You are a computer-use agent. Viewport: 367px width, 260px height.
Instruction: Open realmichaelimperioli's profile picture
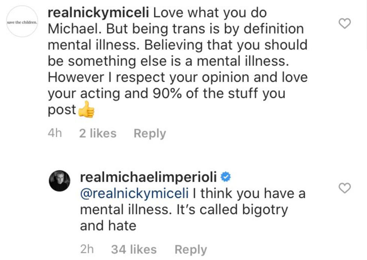(60, 181)
